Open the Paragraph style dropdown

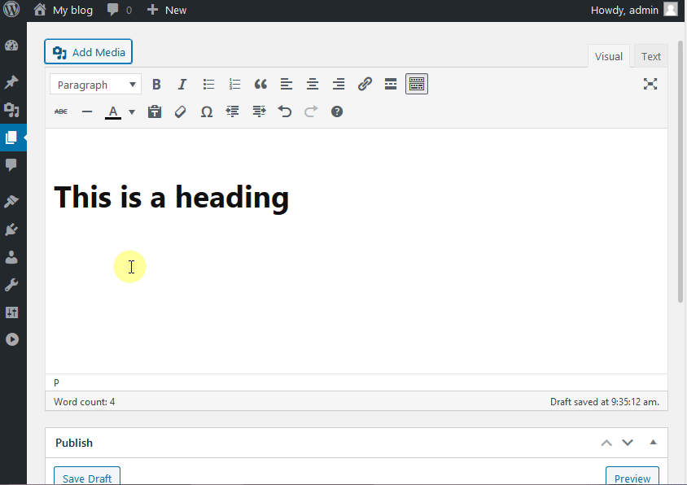pos(94,84)
